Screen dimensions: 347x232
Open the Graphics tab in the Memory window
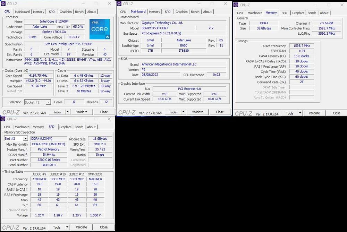point(298,13)
